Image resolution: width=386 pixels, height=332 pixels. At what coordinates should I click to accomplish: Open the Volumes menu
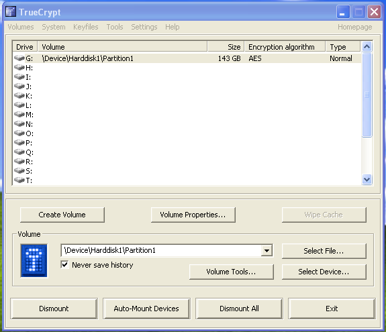21,27
